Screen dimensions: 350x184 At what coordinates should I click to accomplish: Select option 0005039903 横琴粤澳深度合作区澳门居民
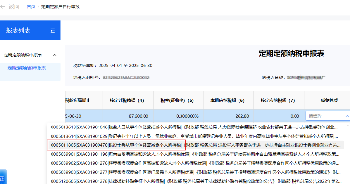pyautogui.click(x=195, y=172)
